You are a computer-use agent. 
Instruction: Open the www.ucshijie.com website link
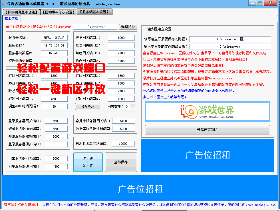[262, 205]
